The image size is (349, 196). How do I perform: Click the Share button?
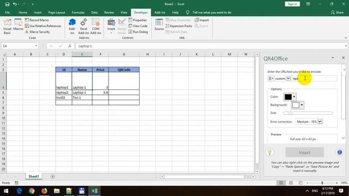point(337,13)
